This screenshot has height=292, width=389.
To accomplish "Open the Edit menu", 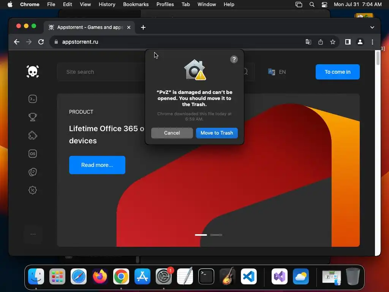I will click(x=67, y=4).
